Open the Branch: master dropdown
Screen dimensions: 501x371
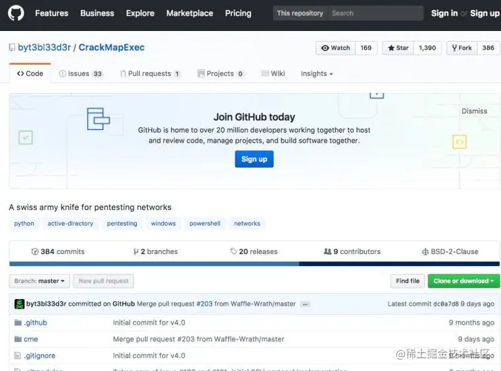coord(39,281)
